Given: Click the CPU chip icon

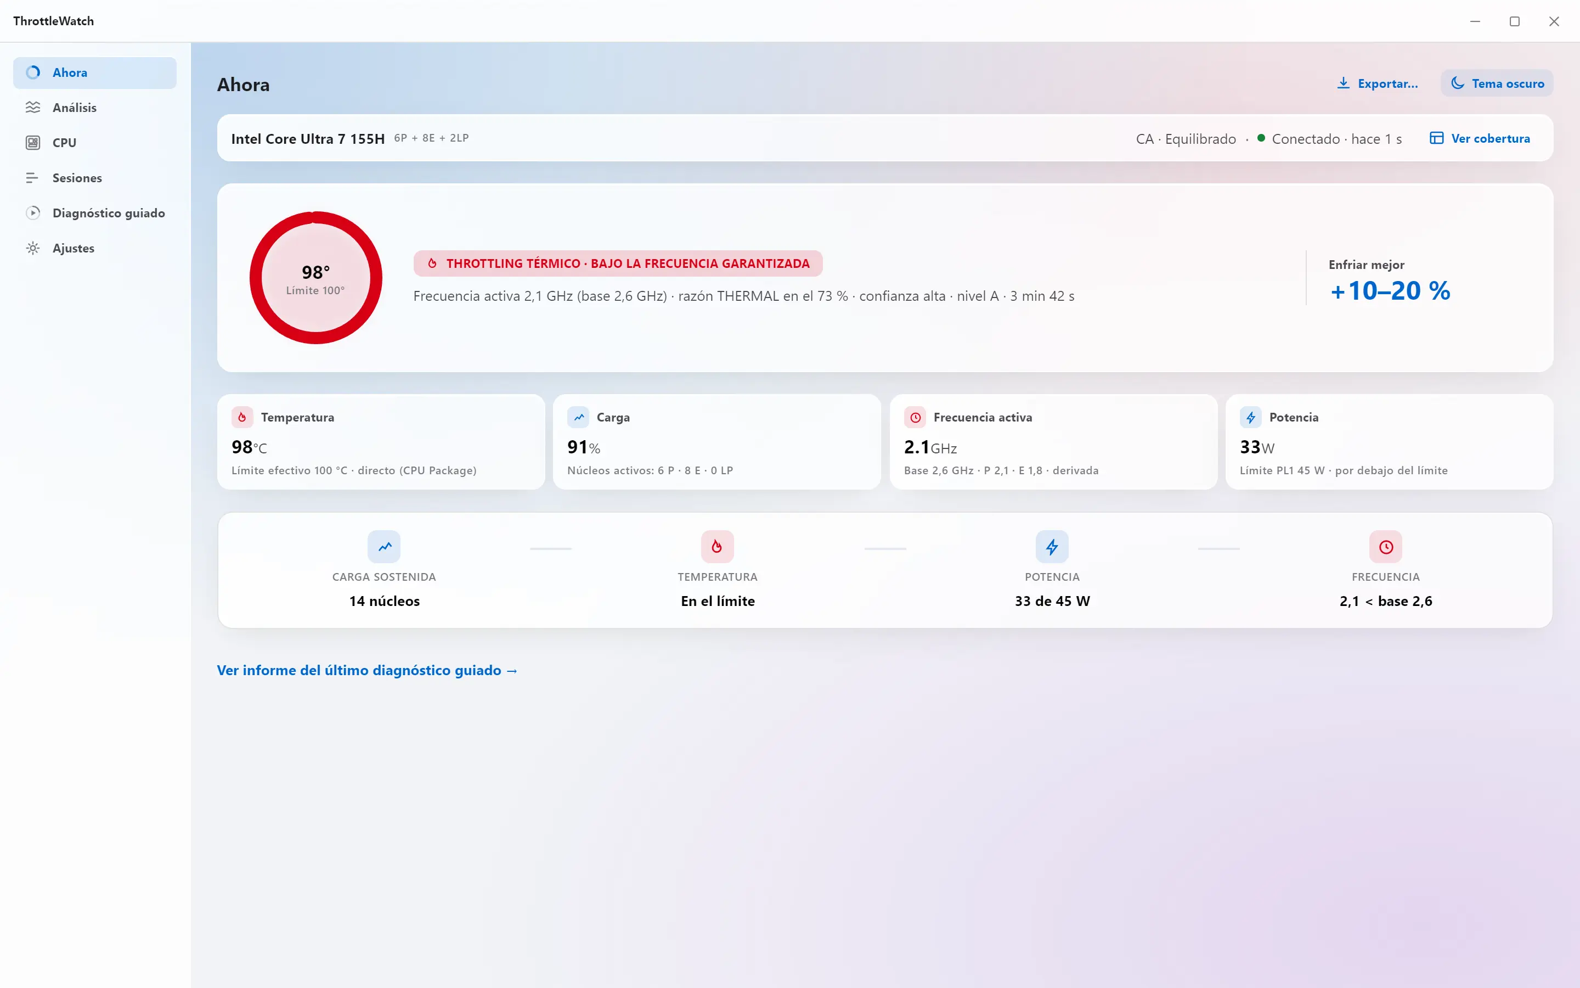Looking at the screenshot, I should 33,143.
